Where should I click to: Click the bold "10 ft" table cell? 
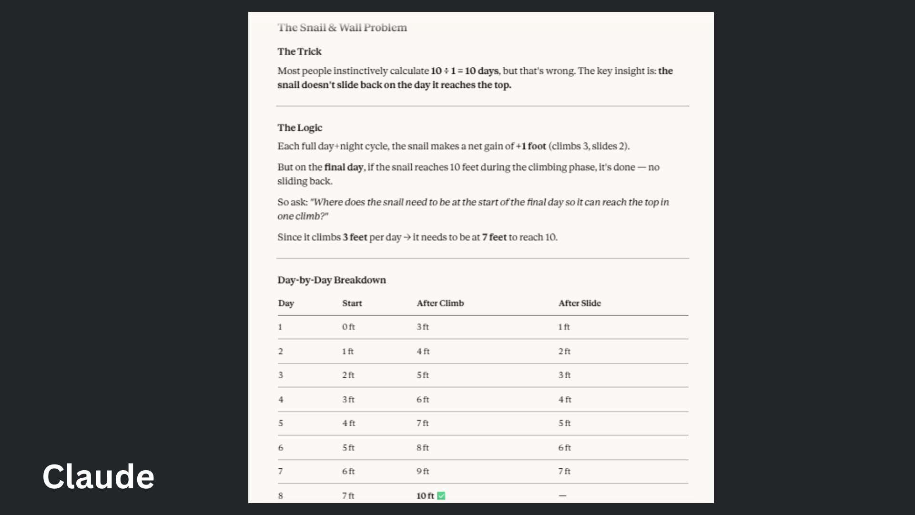pos(425,496)
